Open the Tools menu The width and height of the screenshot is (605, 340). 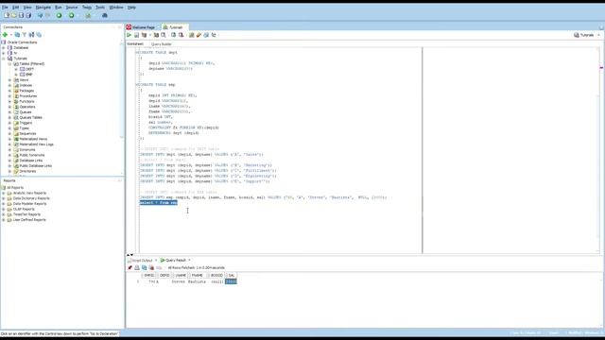[x=100, y=8]
